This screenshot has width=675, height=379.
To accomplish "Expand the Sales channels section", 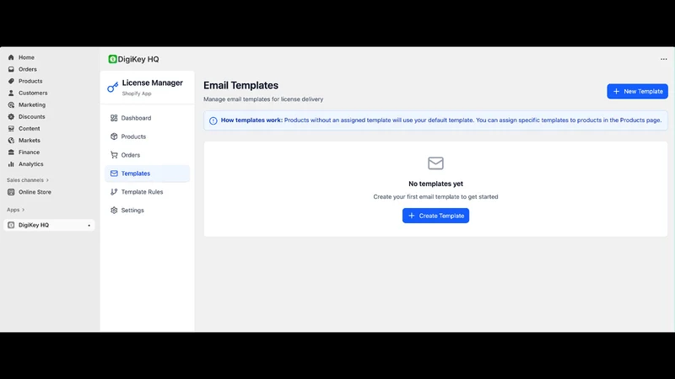I will coord(28,180).
